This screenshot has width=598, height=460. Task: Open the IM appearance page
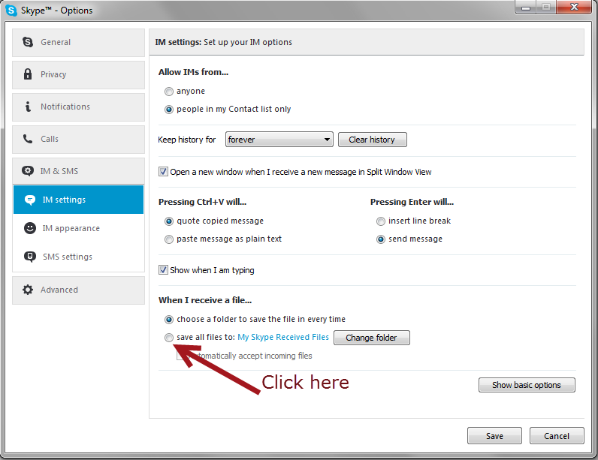point(79,228)
